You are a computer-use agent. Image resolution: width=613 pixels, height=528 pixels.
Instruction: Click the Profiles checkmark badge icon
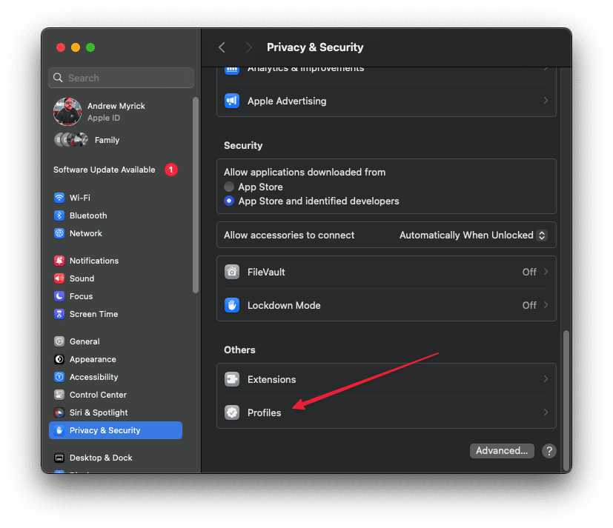232,412
